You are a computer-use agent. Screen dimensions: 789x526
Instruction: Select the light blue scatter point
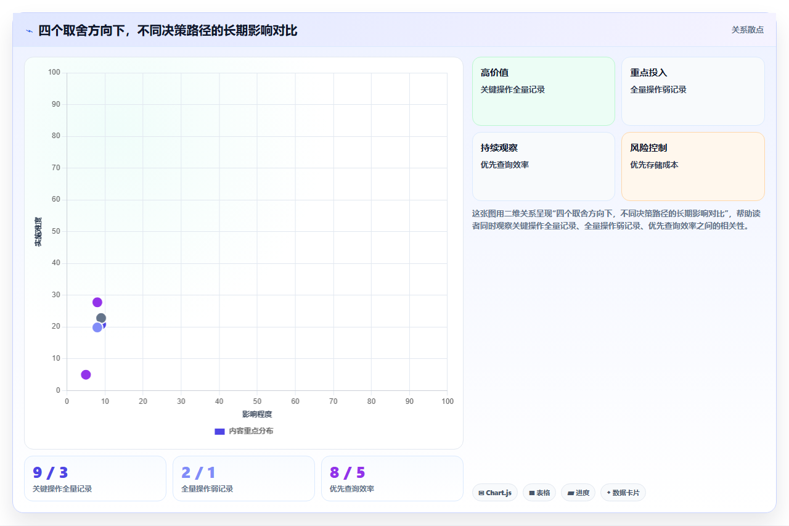pyautogui.click(x=97, y=327)
